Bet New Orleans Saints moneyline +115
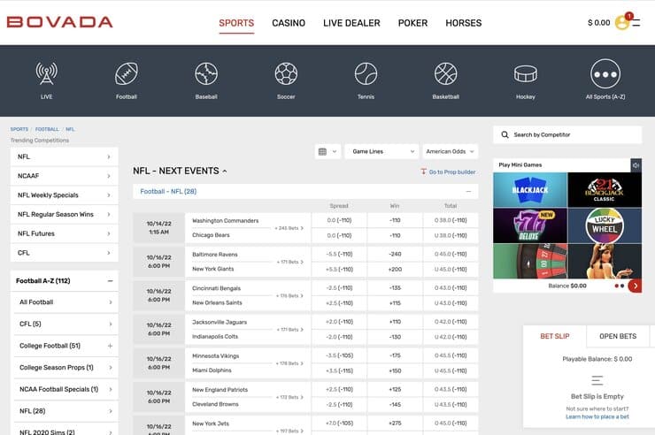This screenshot has height=435, width=655. [x=395, y=303]
